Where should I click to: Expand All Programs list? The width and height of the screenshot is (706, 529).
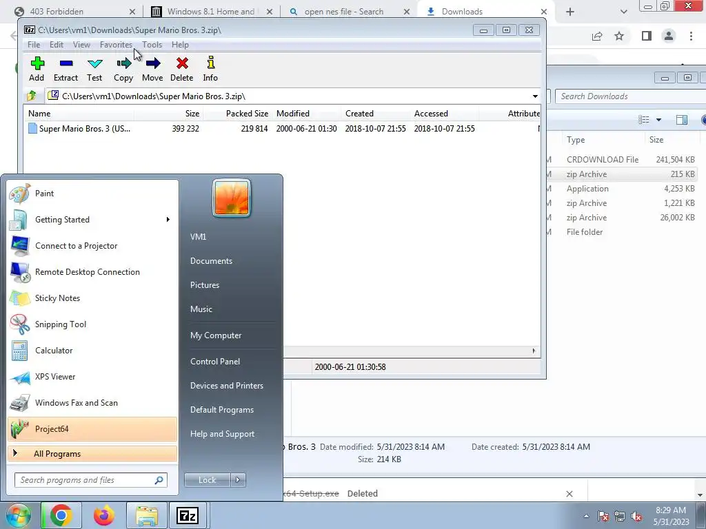93,453
